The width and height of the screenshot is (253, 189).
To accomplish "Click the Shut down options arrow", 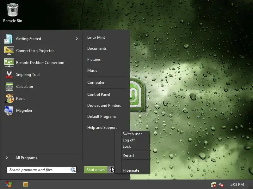I will [x=110, y=170].
